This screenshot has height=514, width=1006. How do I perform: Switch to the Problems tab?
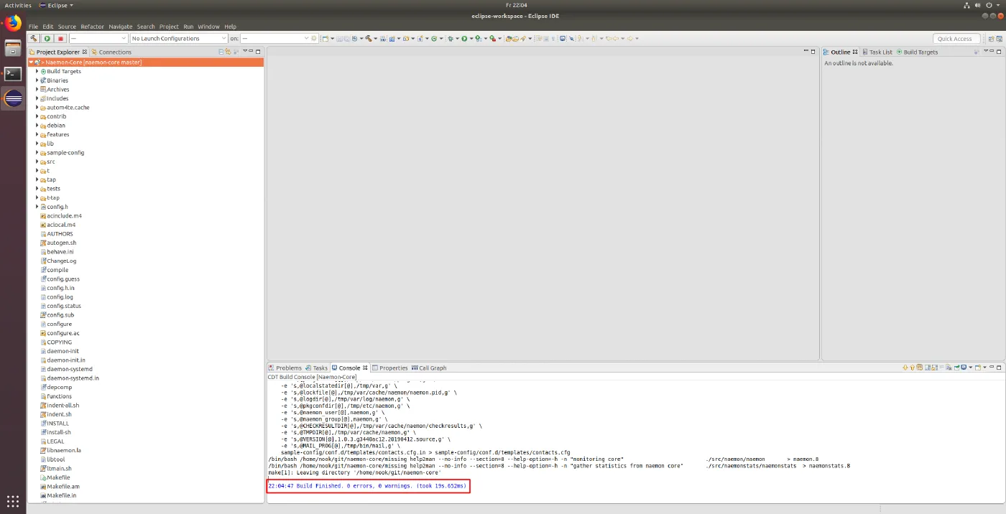tap(285, 368)
